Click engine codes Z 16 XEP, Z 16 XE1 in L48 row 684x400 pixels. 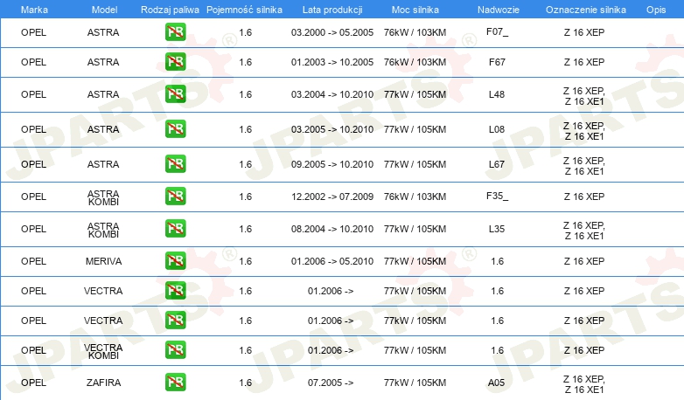(x=584, y=96)
